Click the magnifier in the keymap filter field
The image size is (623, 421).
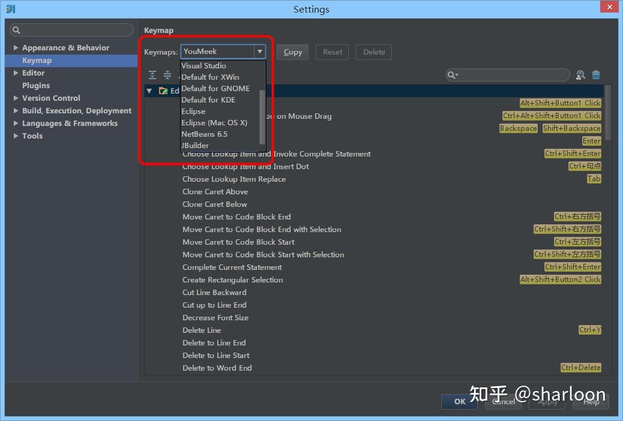pos(451,74)
